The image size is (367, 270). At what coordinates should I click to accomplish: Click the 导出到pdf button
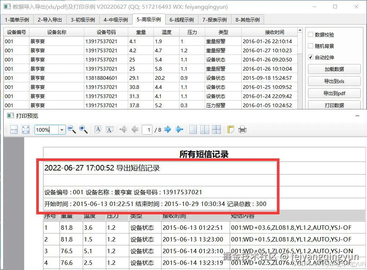334,93
